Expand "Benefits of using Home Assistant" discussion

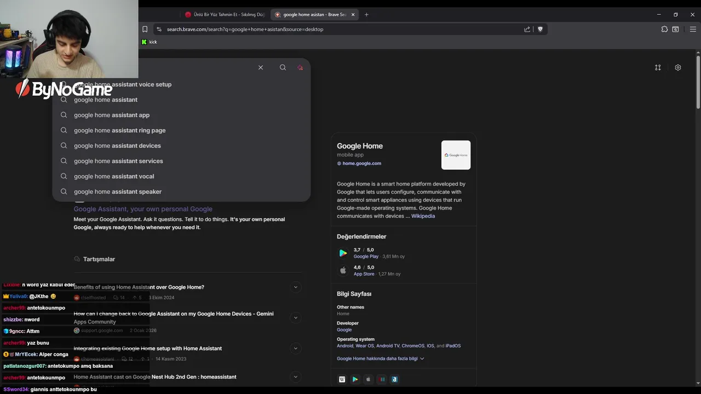[x=296, y=287]
